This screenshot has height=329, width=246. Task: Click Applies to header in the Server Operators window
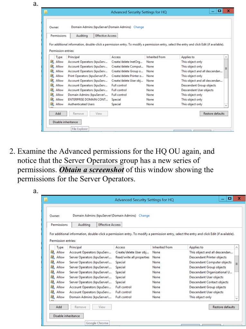point(211,247)
